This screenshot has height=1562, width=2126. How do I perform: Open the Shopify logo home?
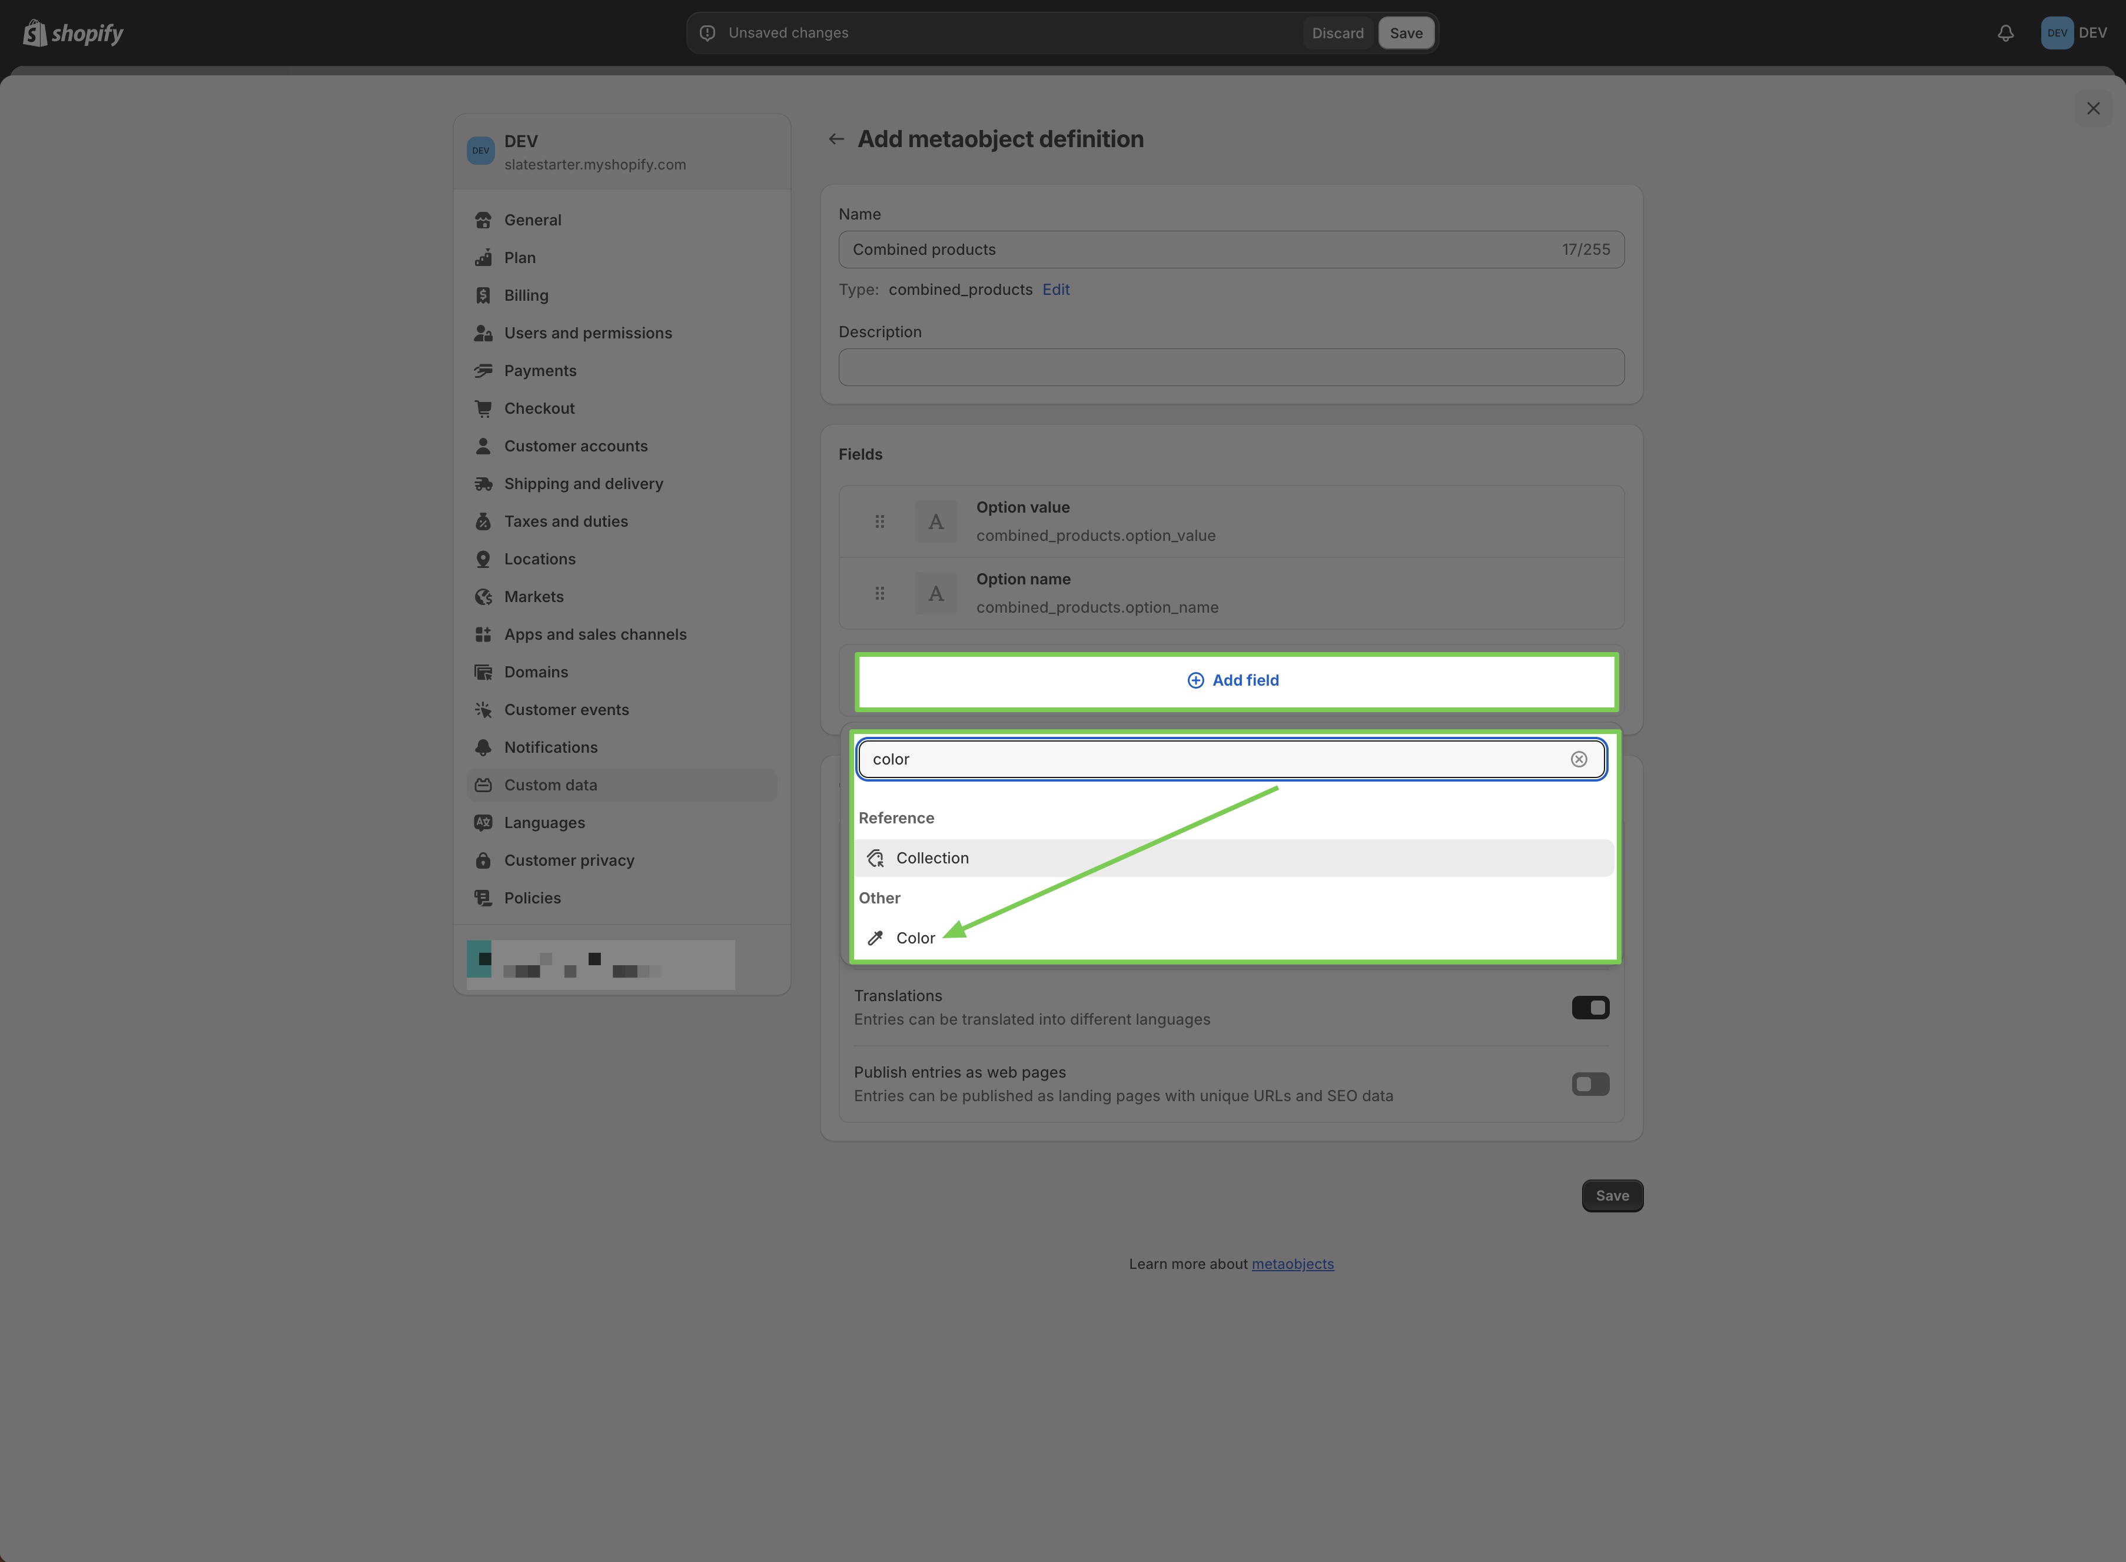pos(74,33)
